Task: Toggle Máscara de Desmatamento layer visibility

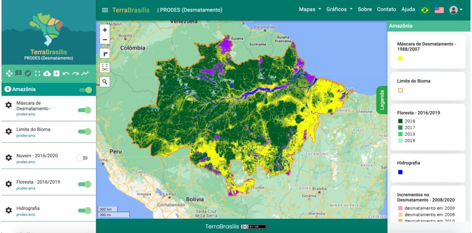Action: (x=85, y=110)
